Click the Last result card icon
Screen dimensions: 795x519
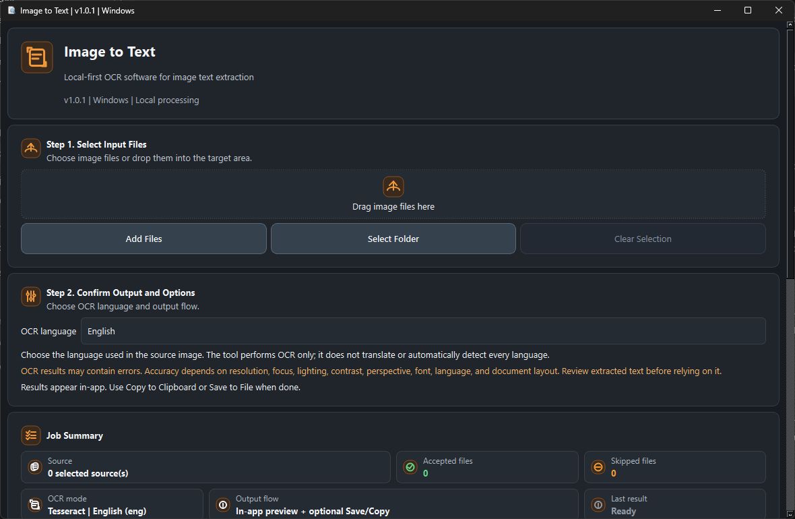(598, 504)
